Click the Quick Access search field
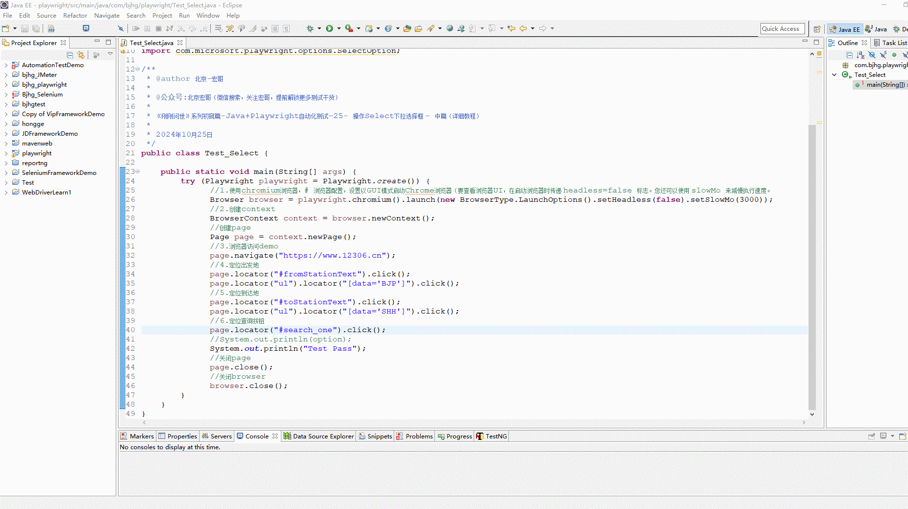The height and width of the screenshot is (509, 908). [x=782, y=29]
